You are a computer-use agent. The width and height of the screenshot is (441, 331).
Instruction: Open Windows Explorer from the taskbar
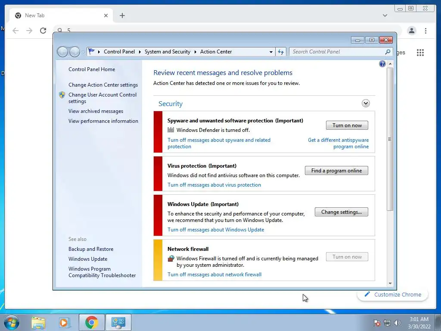tap(38, 322)
